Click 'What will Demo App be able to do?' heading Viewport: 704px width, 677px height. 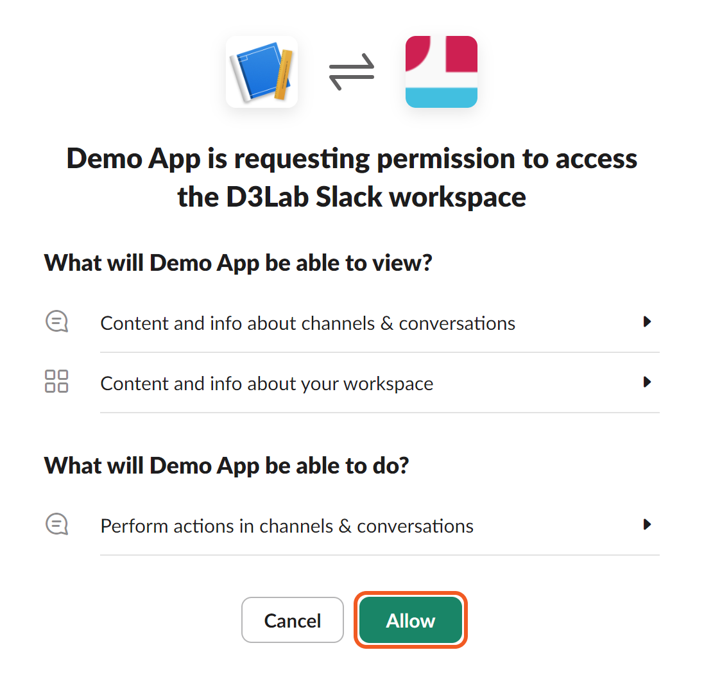[227, 466]
